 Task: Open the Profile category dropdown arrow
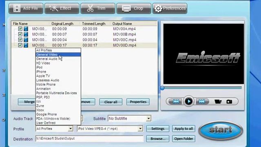coord(71,129)
